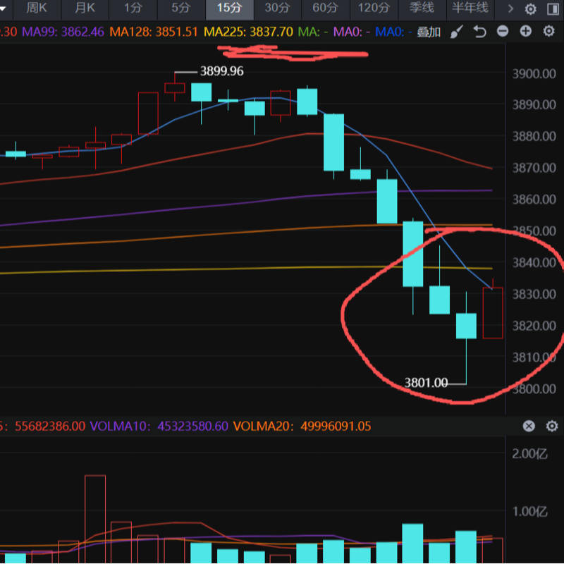The image size is (564, 564).
Task: Close the volume indicator panel
Action: [529, 426]
